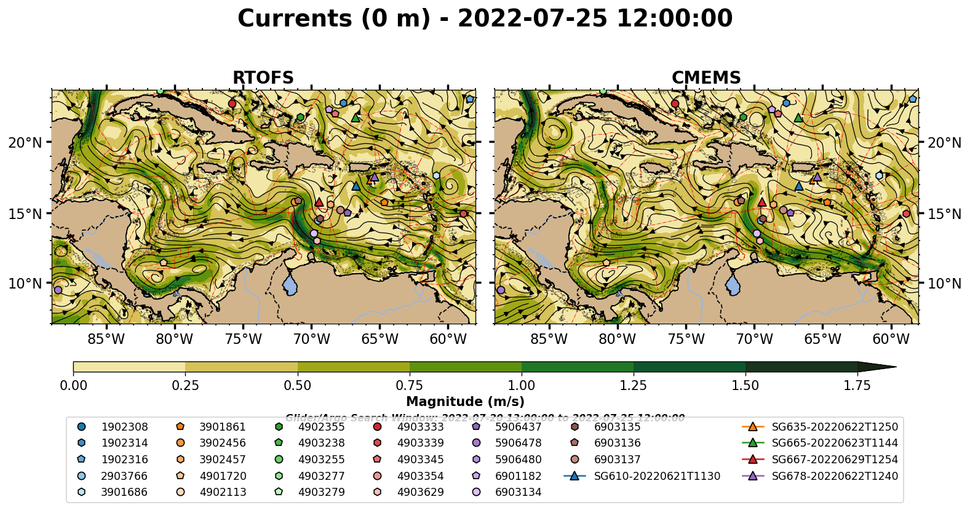Click the '1.25' colorbar tick label
The height and width of the screenshot is (510, 970).
tap(634, 386)
